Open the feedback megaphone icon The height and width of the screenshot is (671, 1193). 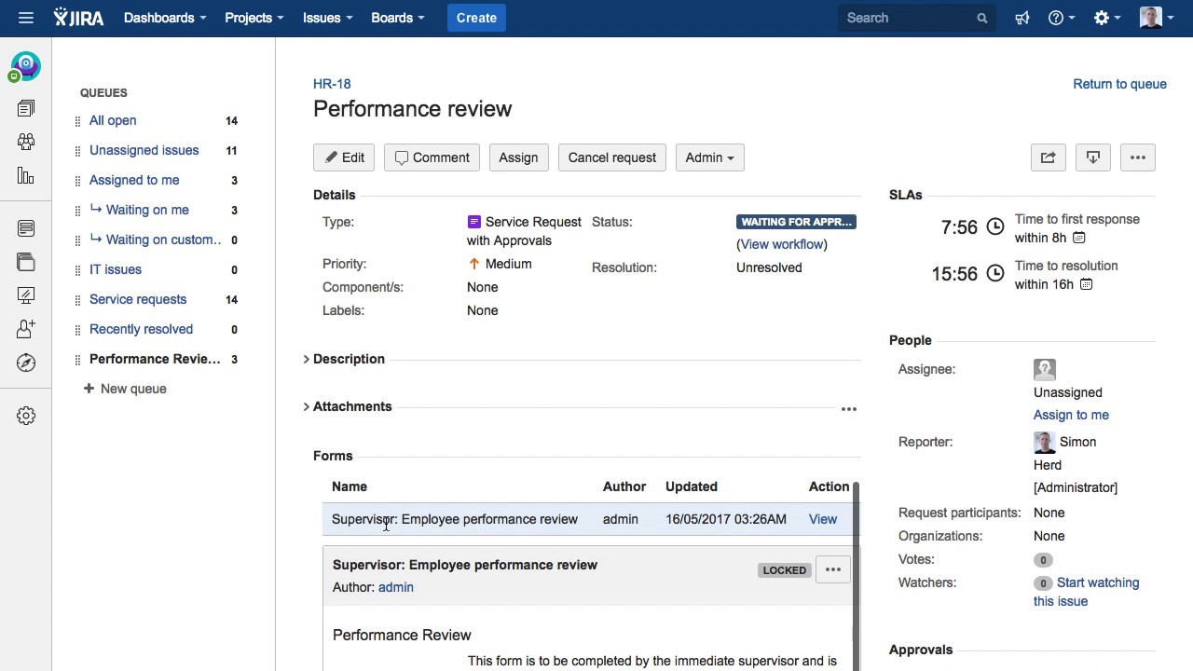pos(1022,18)
